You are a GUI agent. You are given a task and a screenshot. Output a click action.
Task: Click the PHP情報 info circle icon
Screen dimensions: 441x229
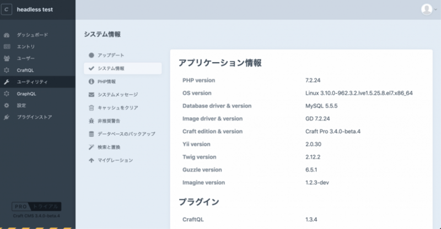tap(92, 81)
